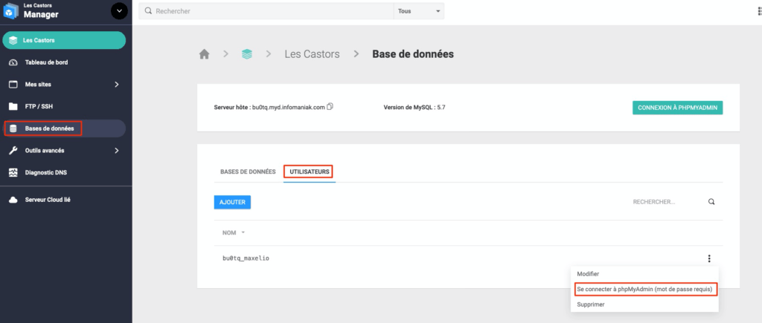Open the black circular chevron account switcher
The image size is (762, 323).
coord(119,10)
